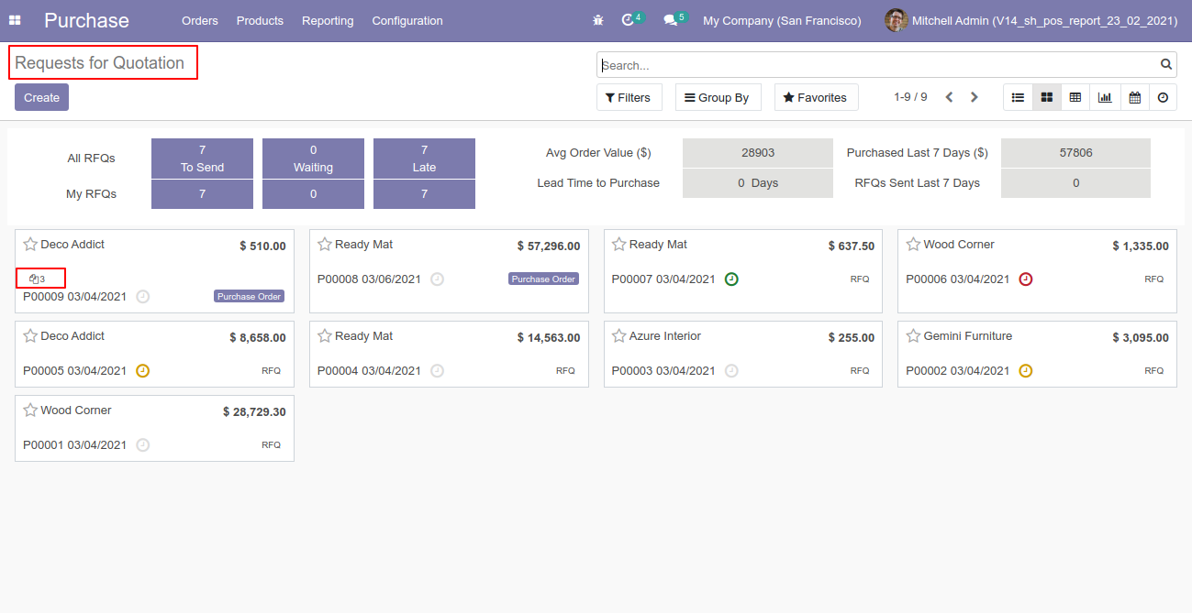This screenshot has width=1192, height=613.
Task: Open conversations chat icon with badge 5
Action: [671, 20]
